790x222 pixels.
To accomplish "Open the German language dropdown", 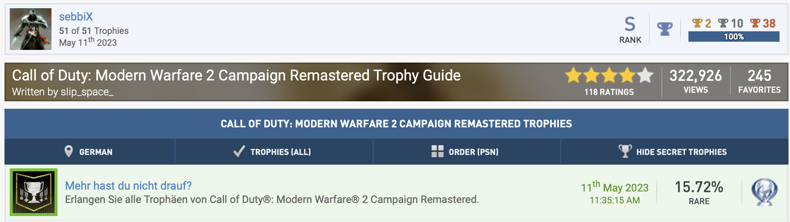I will coord(90,152).
